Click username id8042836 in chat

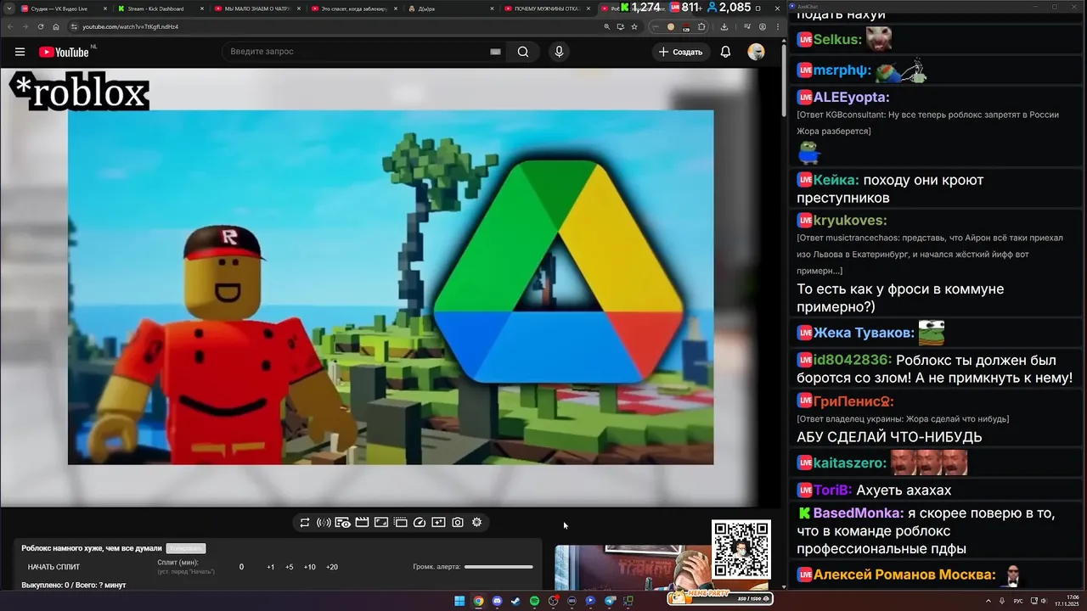(853, 360)
